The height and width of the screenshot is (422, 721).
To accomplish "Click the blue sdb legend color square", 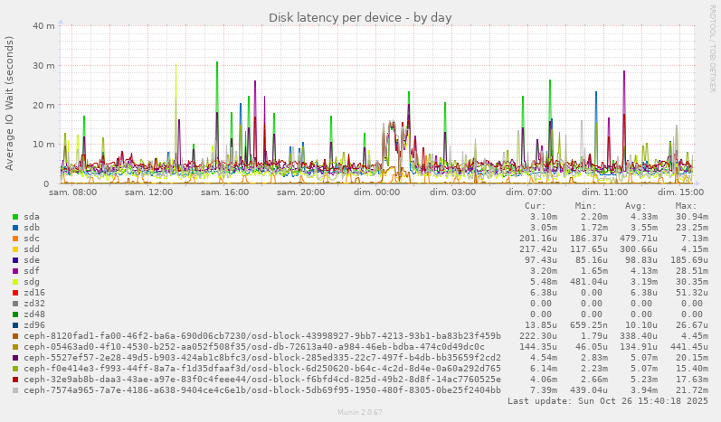I will click(x=15, y=228).
